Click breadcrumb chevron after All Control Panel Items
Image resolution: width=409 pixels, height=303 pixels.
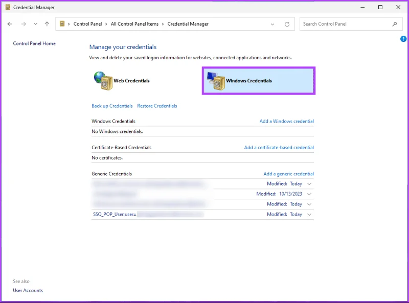tap(163, 24)
